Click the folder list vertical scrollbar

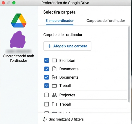[x=129, y=64]
